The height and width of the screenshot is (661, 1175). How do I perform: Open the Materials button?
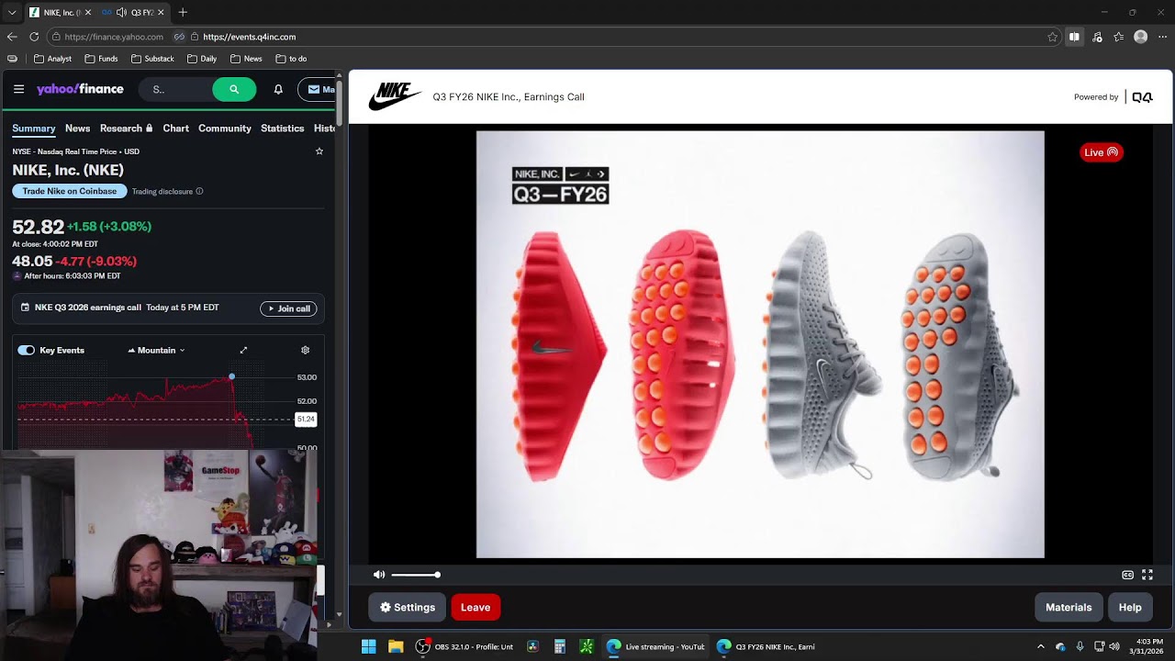pyautogui.click(x=1069, y=607)
